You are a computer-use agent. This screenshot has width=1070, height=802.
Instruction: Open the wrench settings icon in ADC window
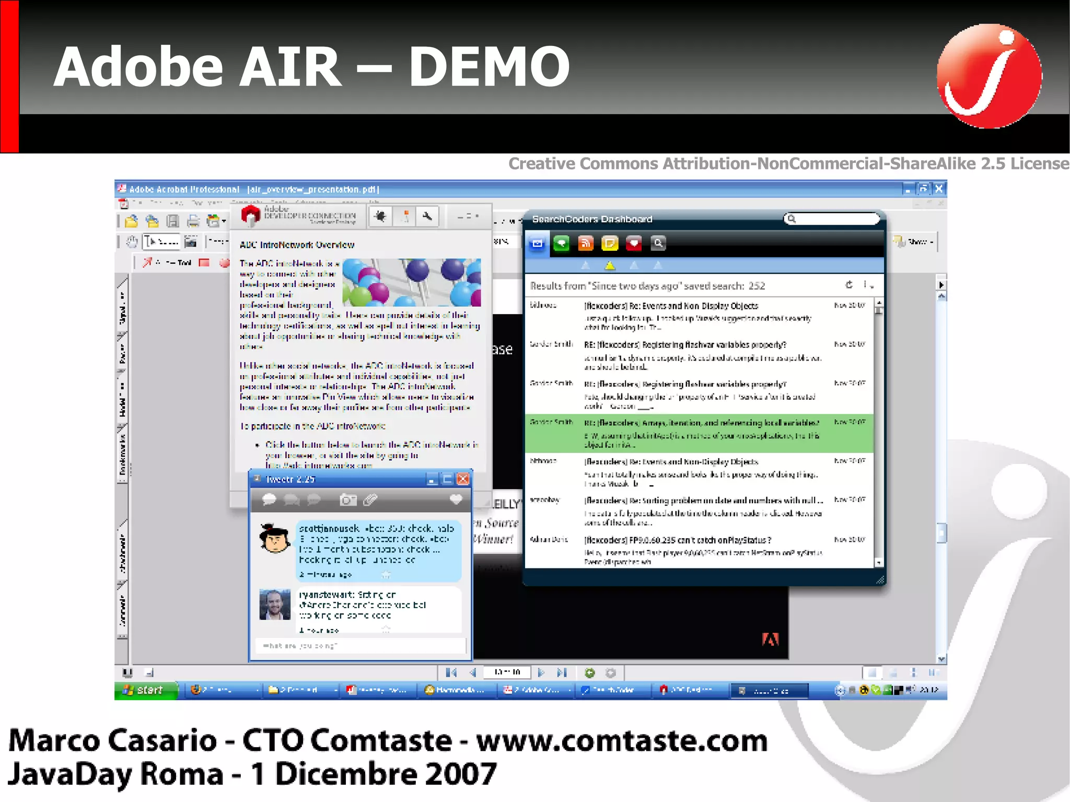tap(428, 216)
